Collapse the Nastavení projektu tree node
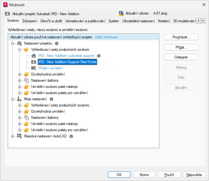 13,44
